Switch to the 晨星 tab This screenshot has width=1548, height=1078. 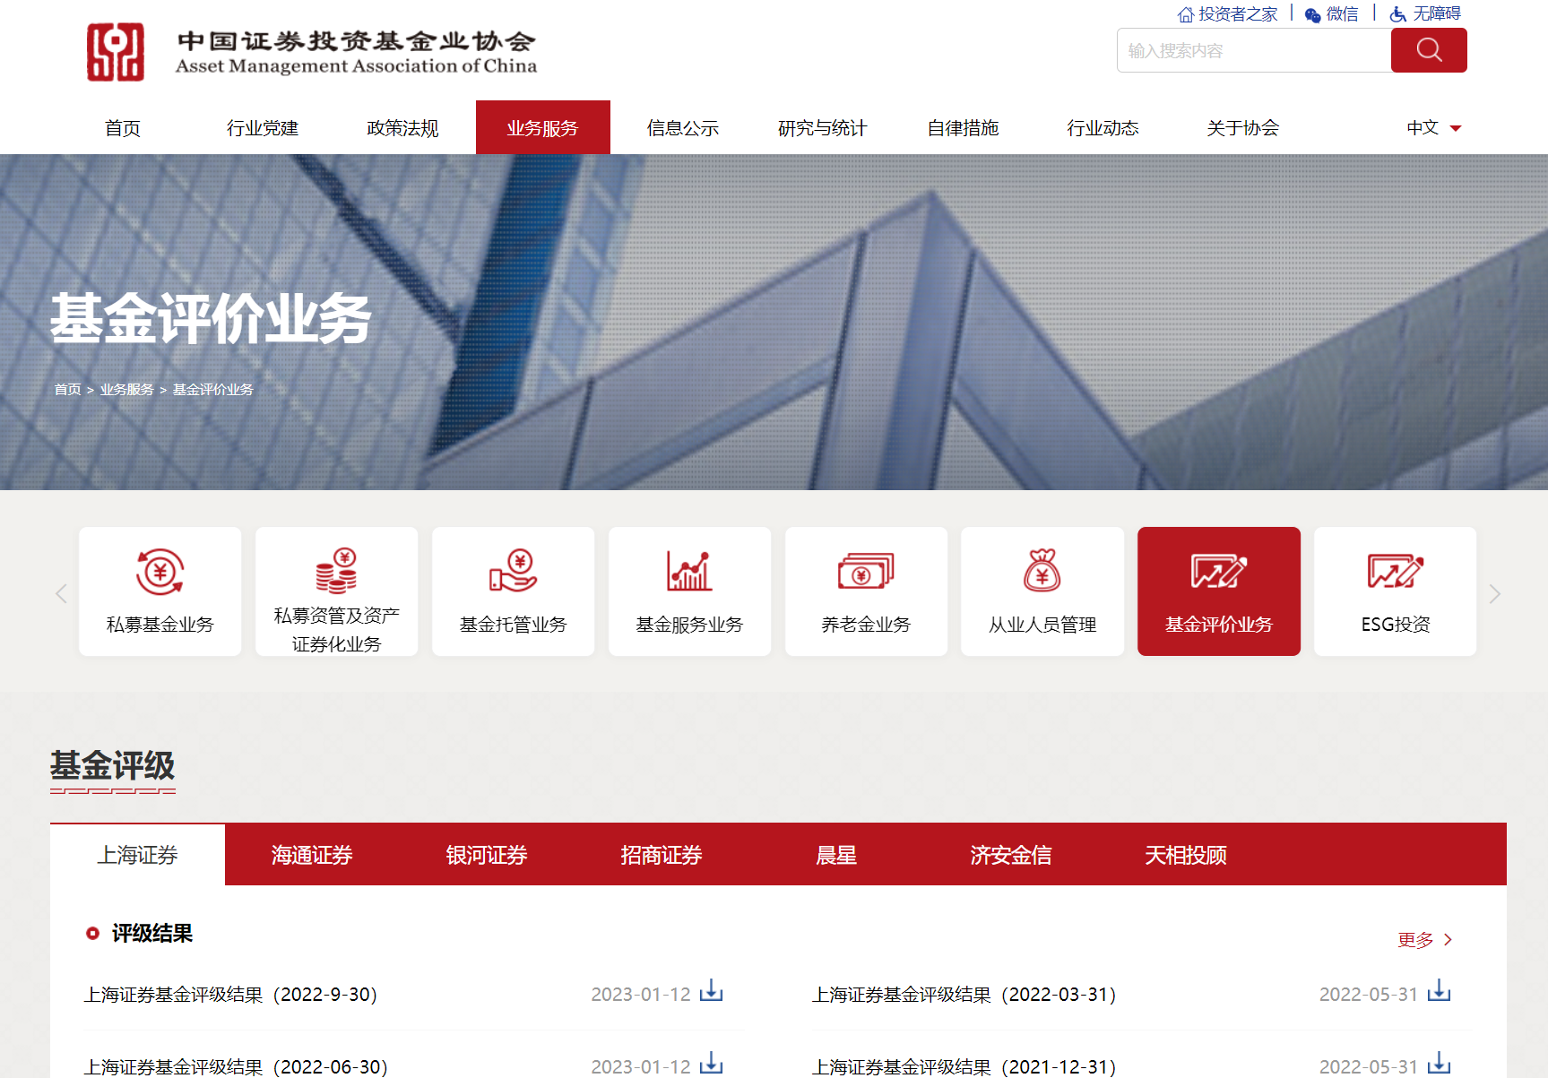pos(836,855)
